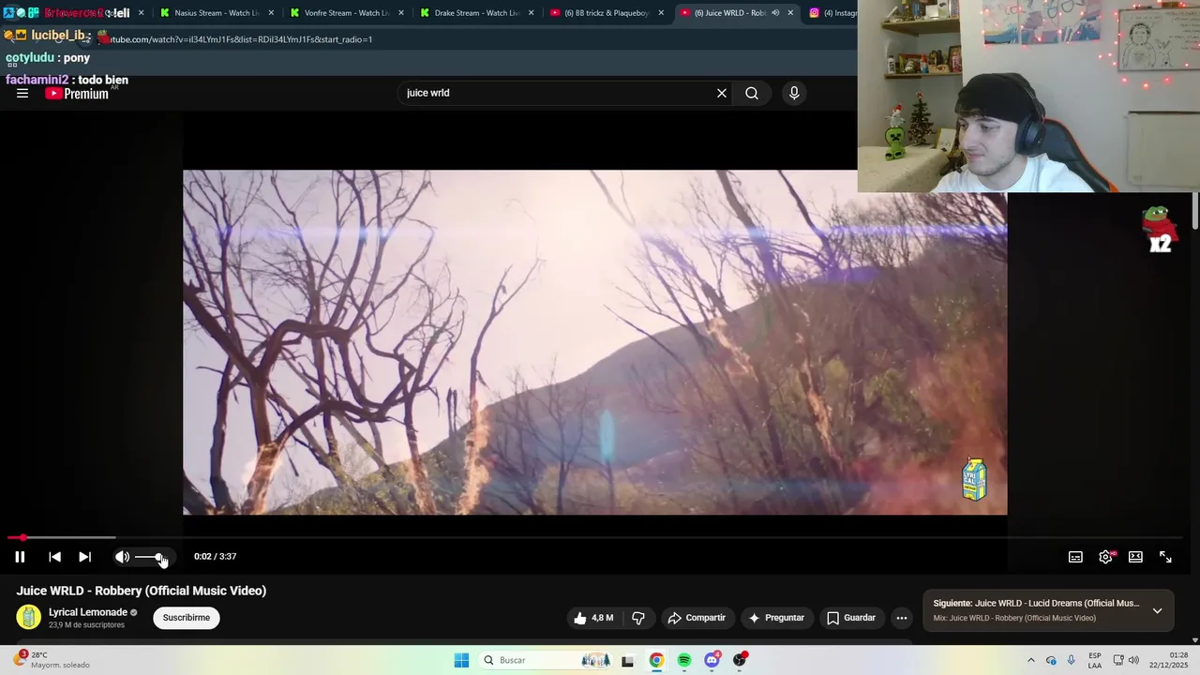Image resolution: width=1200 pixels, height=675 pixels.
Task: Expand the Siguiente mix playlist panel
Action: 1157,610
